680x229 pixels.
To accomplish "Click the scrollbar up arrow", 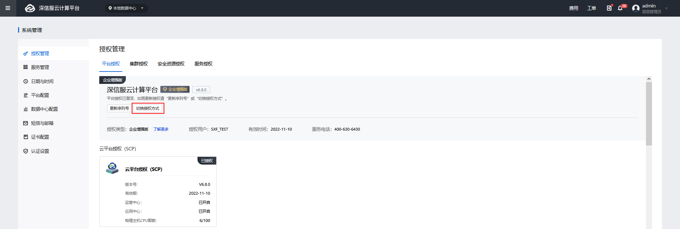I will (649, 79).
